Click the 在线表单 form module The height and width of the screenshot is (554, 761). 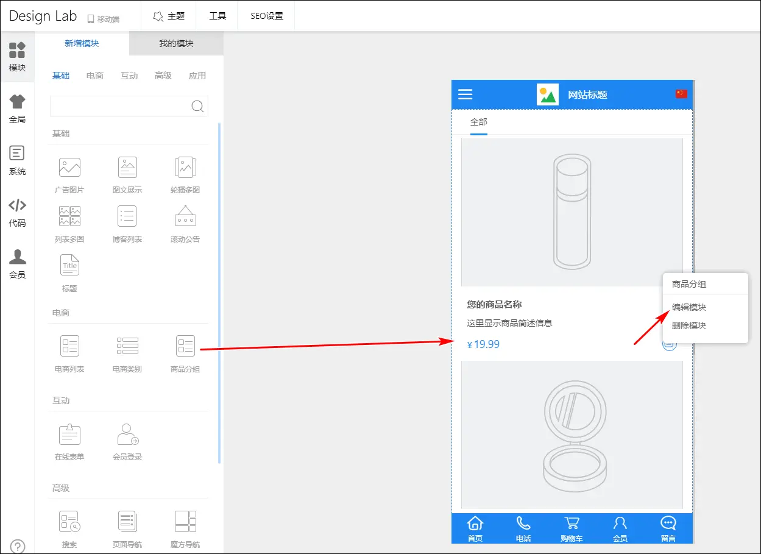pyautogui.click(x=69, y=435)
